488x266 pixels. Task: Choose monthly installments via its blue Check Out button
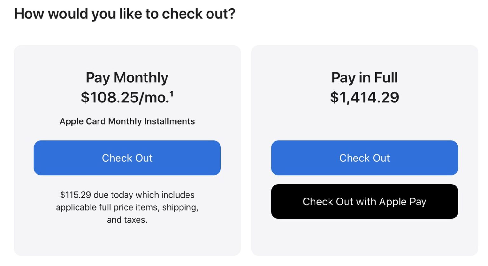click(x=127, y=158)
